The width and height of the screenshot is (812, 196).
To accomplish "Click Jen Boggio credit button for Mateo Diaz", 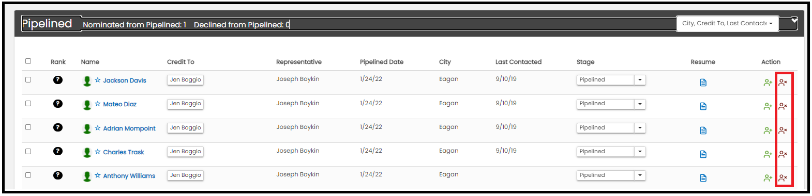I will pos(185,104).
